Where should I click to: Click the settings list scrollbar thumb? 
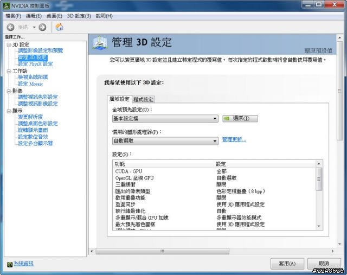319,179
